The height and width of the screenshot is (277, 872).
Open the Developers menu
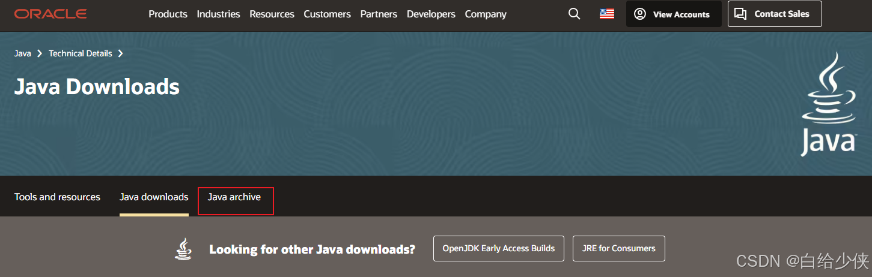[x=431, y=14]
